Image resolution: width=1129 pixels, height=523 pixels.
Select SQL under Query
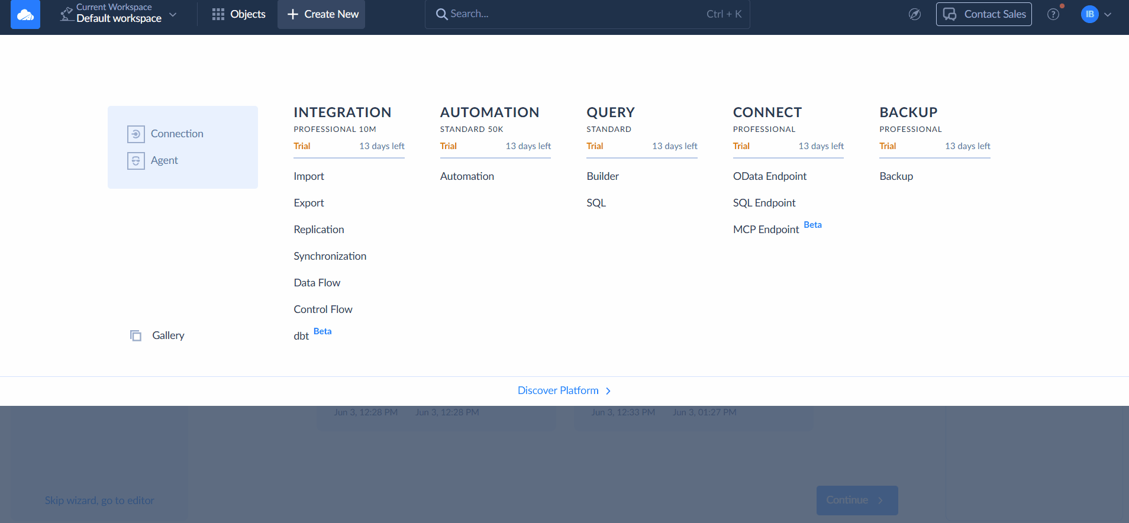click(x=596, y=203)
